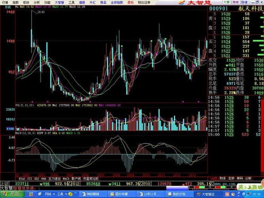
Task: Open the 商品 menu
Action: click(x=103, y=2)
